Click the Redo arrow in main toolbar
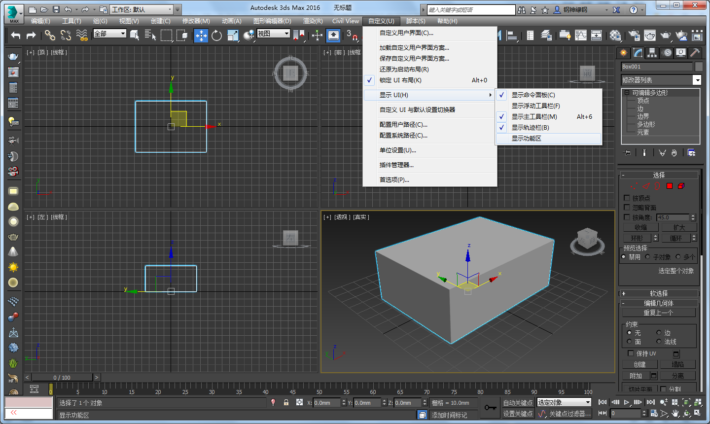710x424 pixels. [x=31, y=35]
